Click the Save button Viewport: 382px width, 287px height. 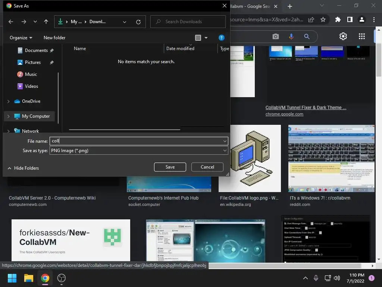[x=170, y=167]
